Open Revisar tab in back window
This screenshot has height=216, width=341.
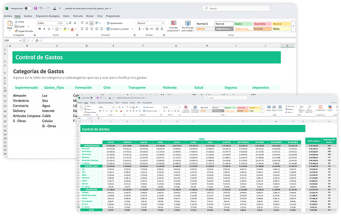coord(90,16)
